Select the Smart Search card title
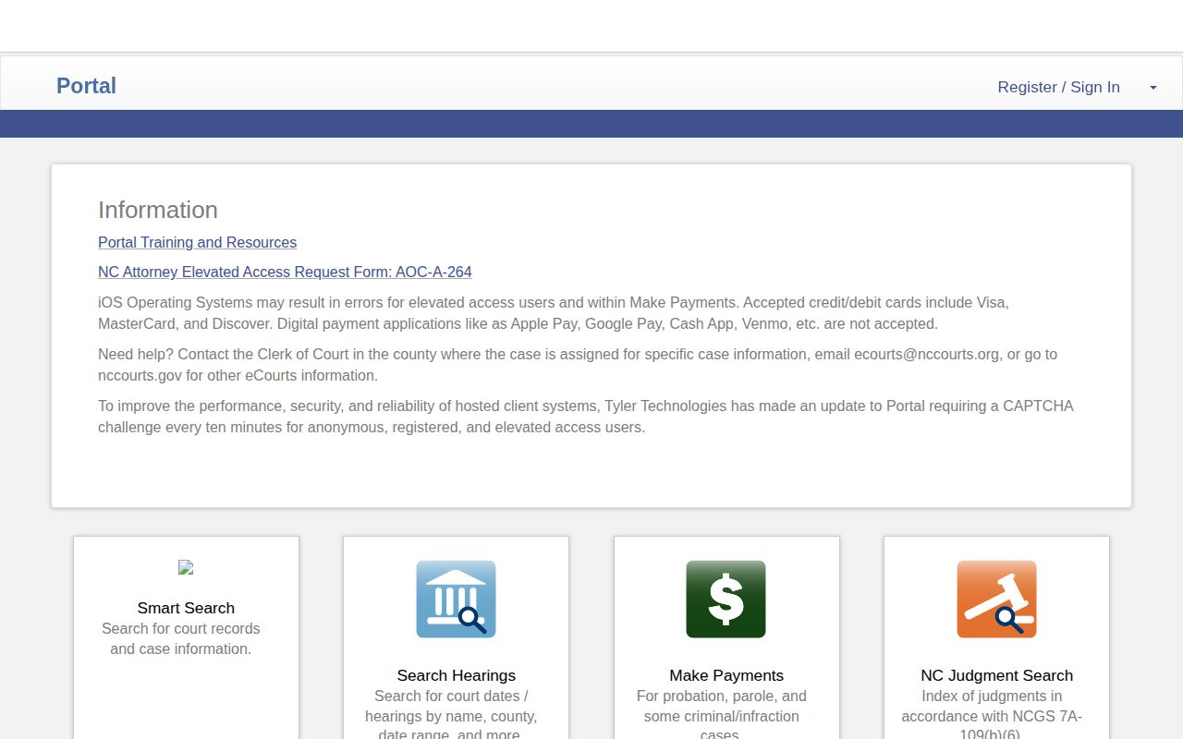This screenshot has height=739, width=1183. pos(186,608)
